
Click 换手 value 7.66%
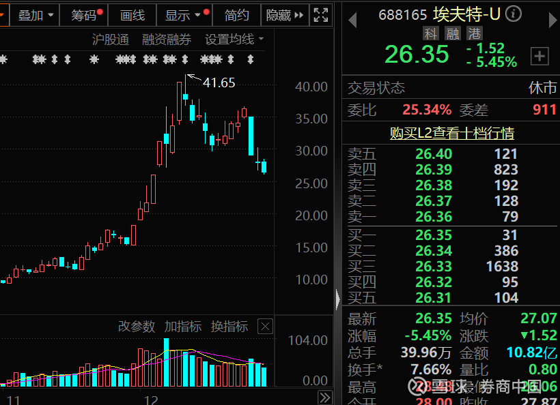431,370
